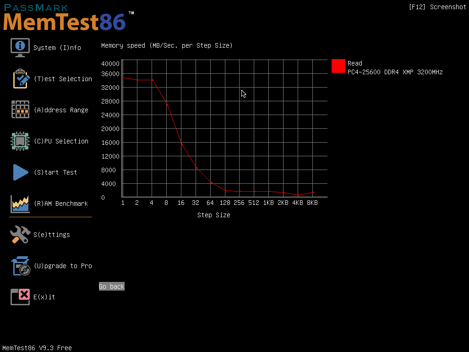Click the chart title Memory speed text
Viewport: 469px width, 352px height.
(x=167, y=45)
